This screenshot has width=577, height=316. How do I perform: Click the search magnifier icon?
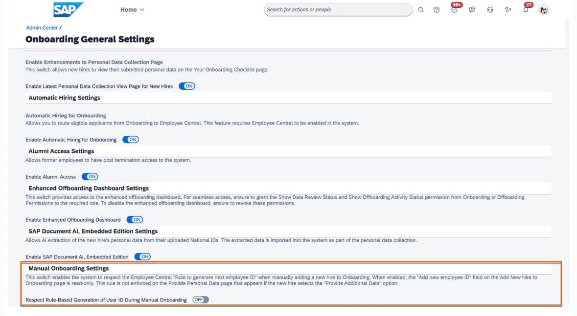(420, 10)
